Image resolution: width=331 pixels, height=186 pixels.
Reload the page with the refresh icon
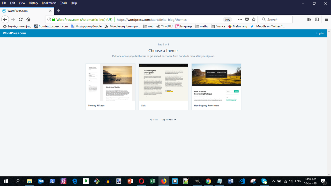click(x=21, y=19)
